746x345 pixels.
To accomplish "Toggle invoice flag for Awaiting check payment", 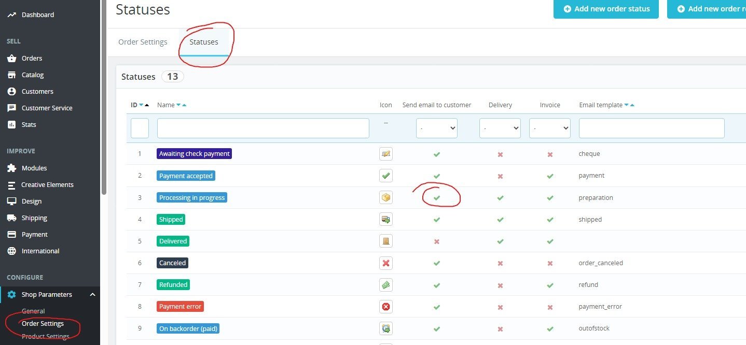I will click(550, 154).
